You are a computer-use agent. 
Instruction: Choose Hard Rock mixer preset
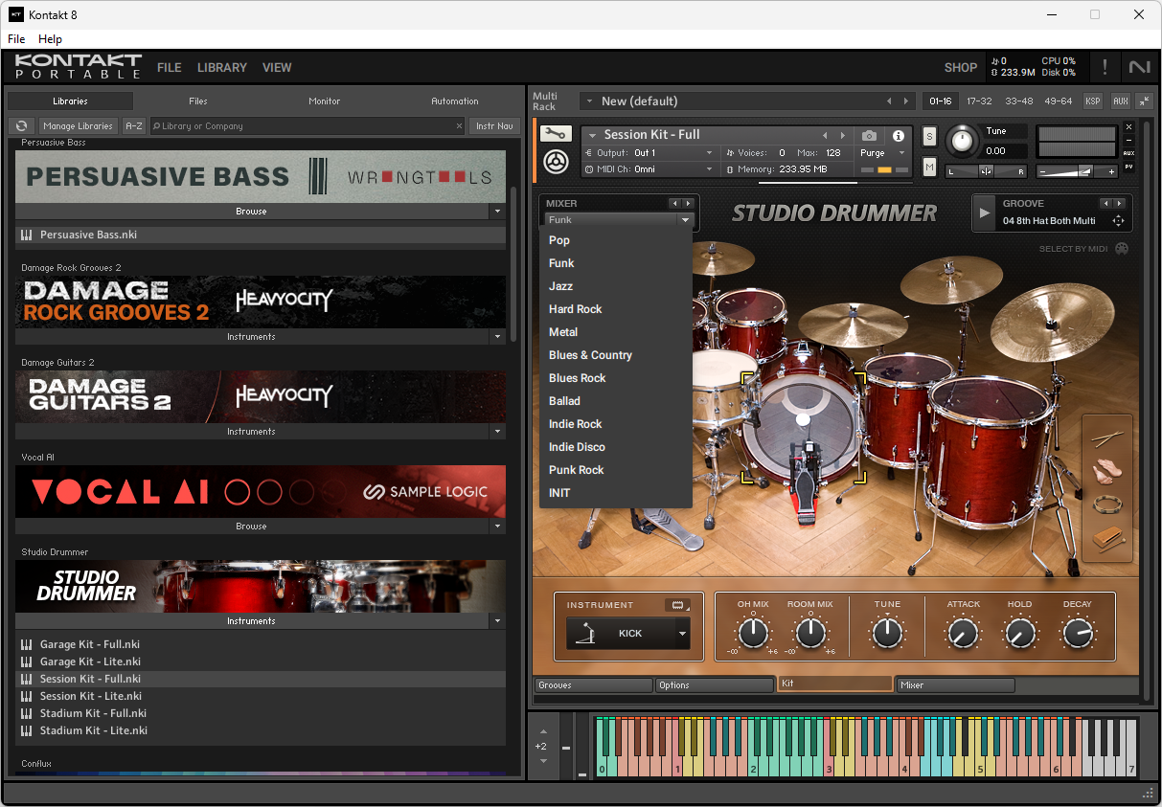tap(576, 309)
